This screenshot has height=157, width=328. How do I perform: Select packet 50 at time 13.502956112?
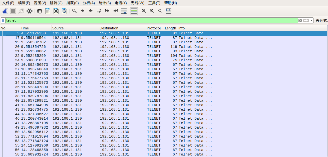coord(164,132)
